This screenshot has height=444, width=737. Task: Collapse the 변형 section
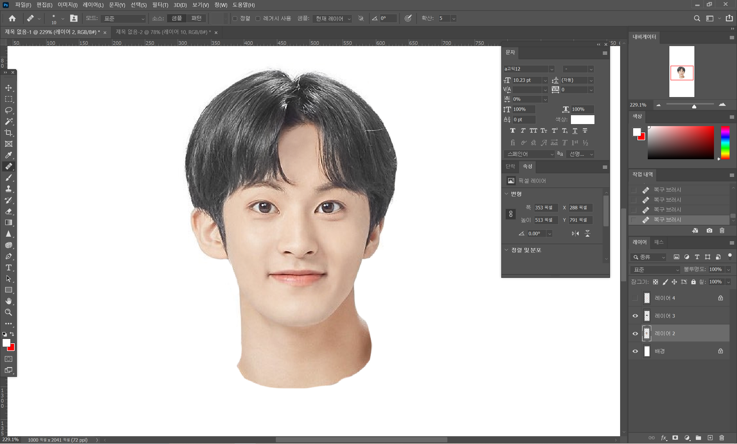(x=506, y=194)
